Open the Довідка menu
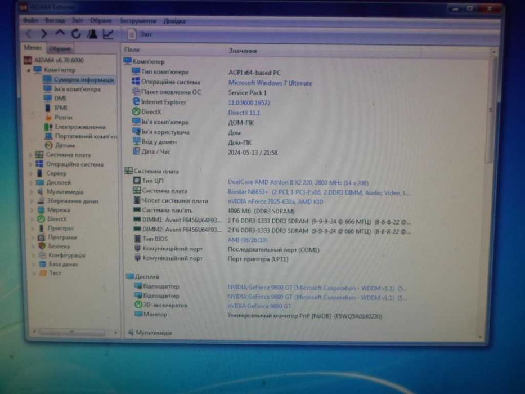The image size is (525, 394). (174, 21)
